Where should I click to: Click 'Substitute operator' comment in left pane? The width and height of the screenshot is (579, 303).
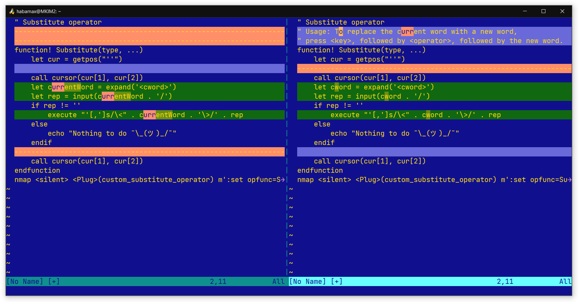click(58, 22)
